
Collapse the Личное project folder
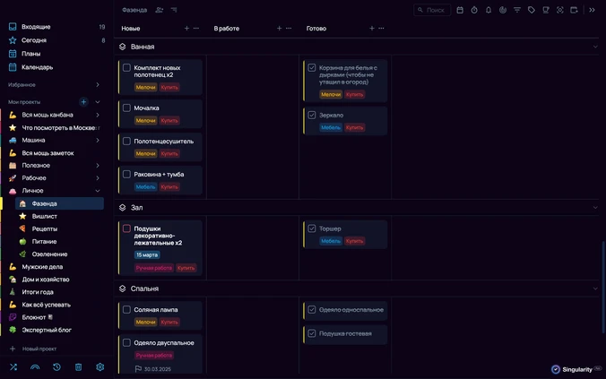pyautogui.click(x=98, y=191)
